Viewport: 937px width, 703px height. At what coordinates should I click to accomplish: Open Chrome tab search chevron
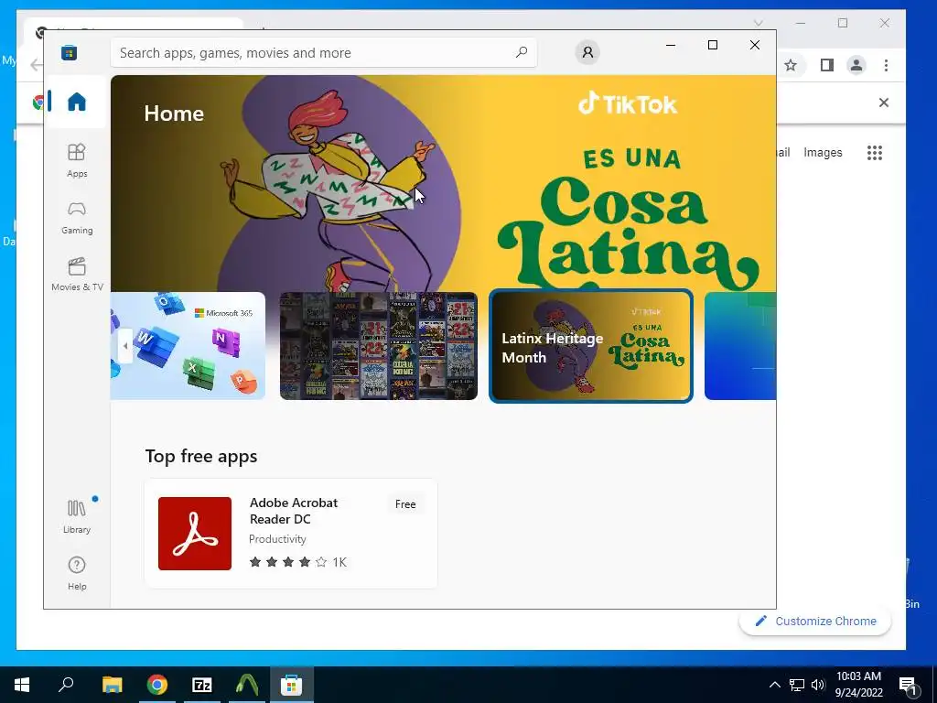(x=759, y=23)
